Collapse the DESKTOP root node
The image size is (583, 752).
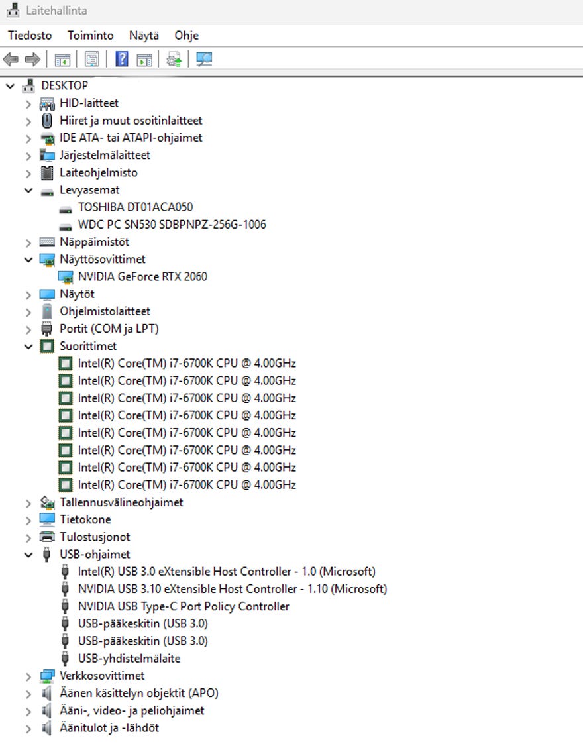coord(10,86)
